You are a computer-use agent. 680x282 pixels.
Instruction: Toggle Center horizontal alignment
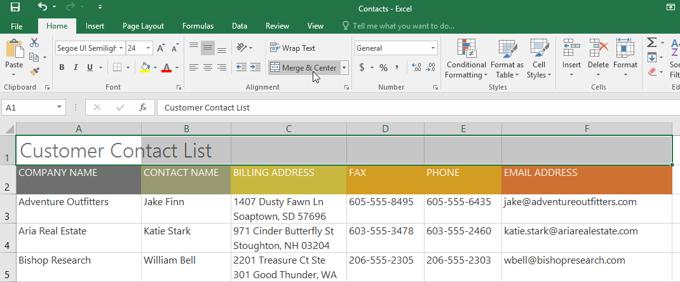click(207, 67)
